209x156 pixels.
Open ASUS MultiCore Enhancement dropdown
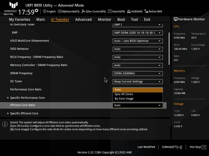pyautogui.click(x=138, y=41)
